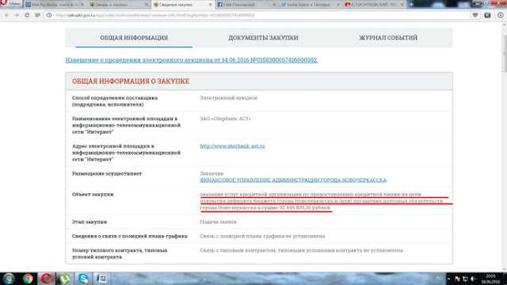The image size is (507, 285).
Task: Reload the current page
Action: [x=27, y=15]
